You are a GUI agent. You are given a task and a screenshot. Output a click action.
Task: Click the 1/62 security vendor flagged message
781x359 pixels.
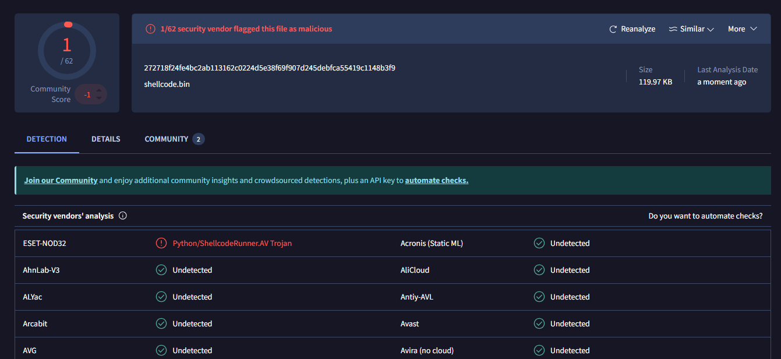pyautogui.click(x=246, y=29)
